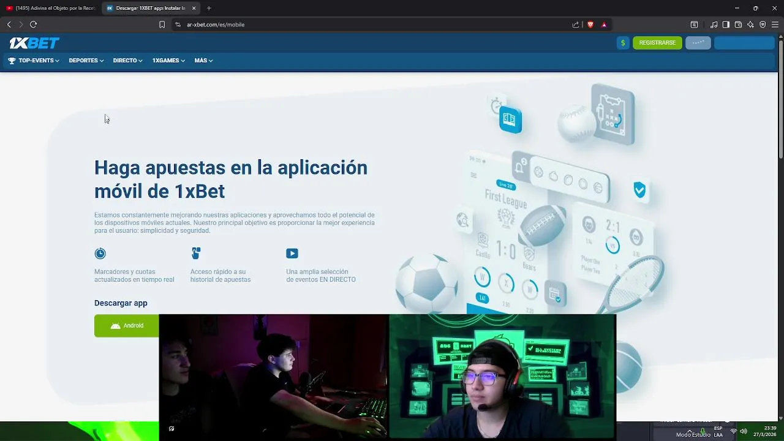Click the Android download button
The height and width of the screenshot is (441, 784).
[x=126, y=326]
